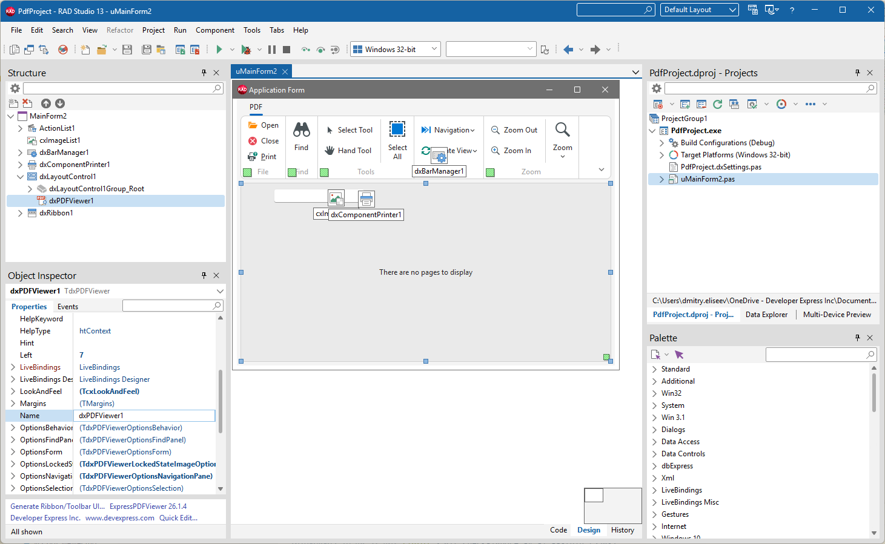This screenshot has height=544, width=885.
Task: Click the Quick Edit link
Action: click(x=178, y=518)
